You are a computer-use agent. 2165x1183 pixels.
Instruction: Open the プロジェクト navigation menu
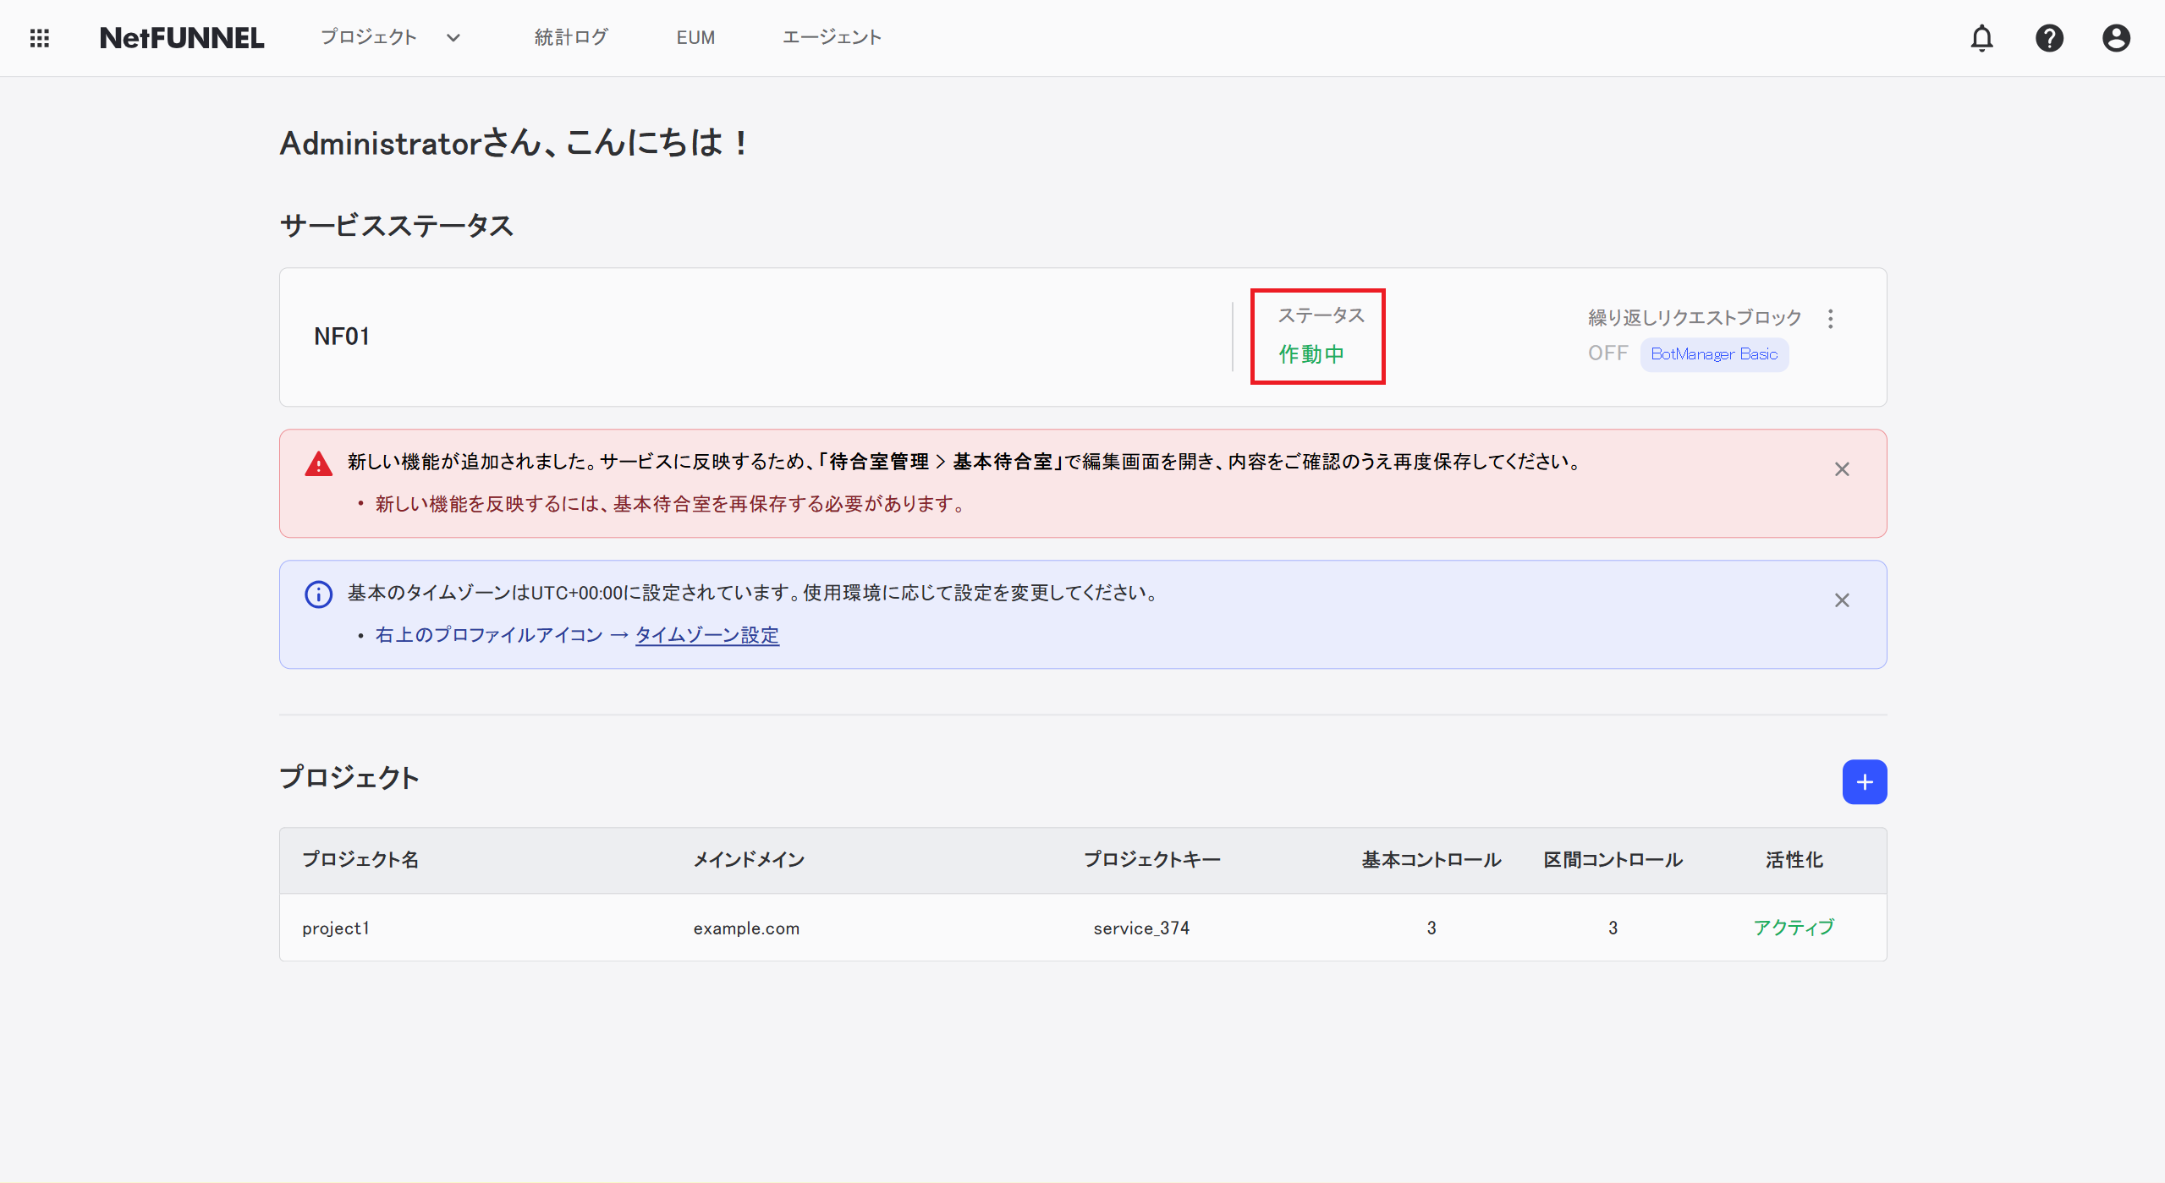369,38
